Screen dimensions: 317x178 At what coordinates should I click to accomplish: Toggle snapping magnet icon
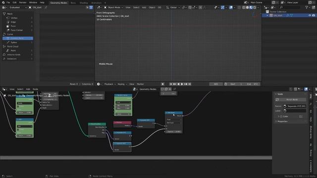(190, 7)
